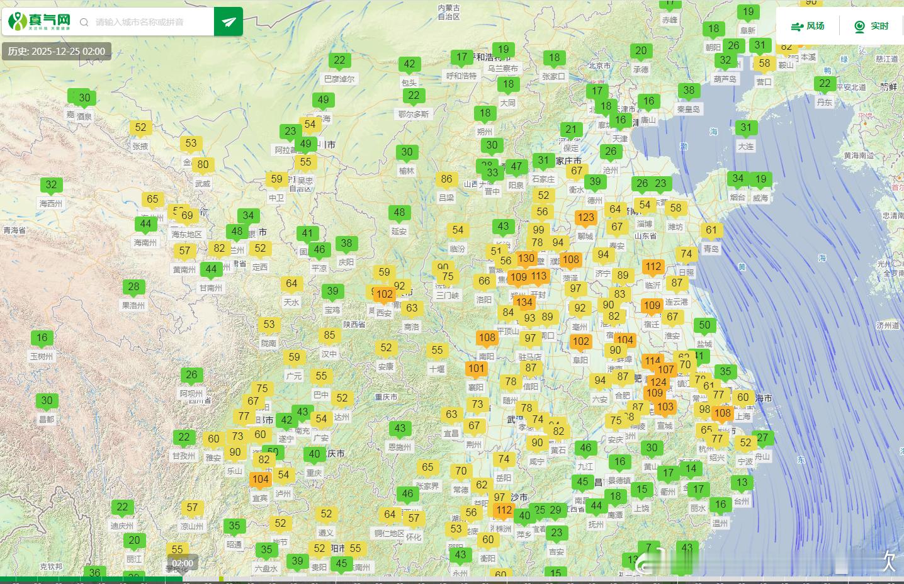Viewport: 904px width, 584px height.
Task: Click the 襄阳 AQI 101 orange marker
Action: pos(476,369)
